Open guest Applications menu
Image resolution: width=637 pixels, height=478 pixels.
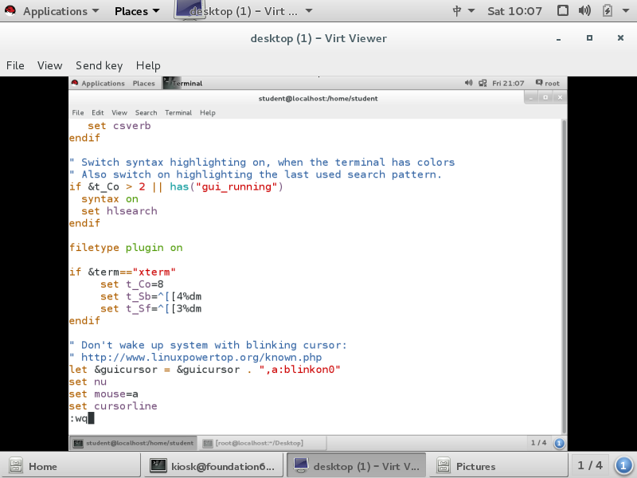[103, 84]
